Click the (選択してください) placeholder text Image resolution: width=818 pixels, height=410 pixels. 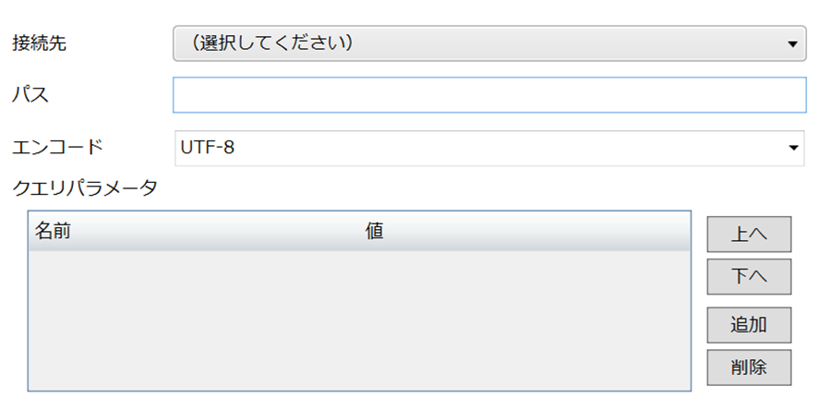click(x=273, y=42)
